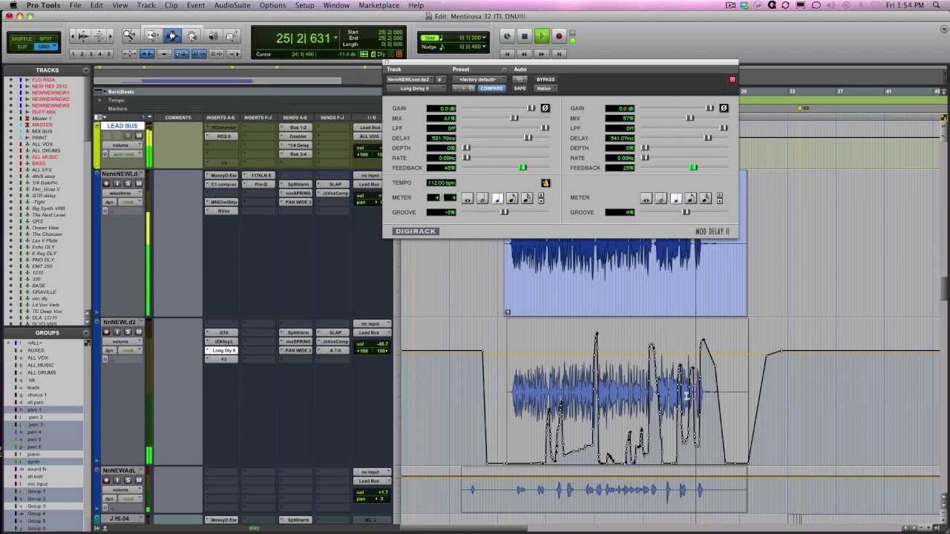Click zoom preset 1 button
Viewport: 950px width, 534px height.
coord(73,54)
